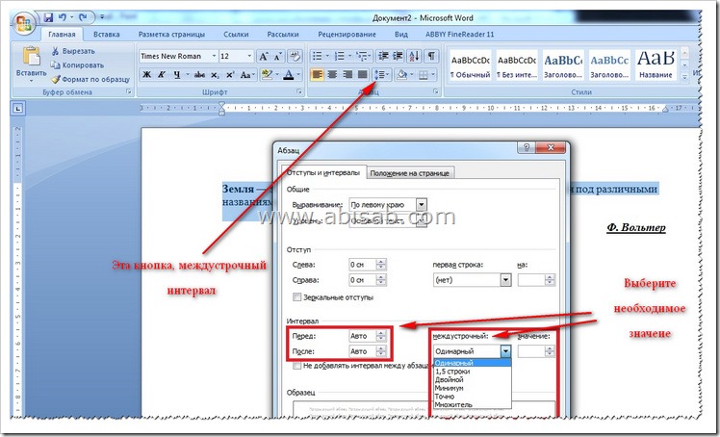Check Не добавлять интервал между абзацами
The height and width of the screenshot is (437, 720).
pos(297,366)
